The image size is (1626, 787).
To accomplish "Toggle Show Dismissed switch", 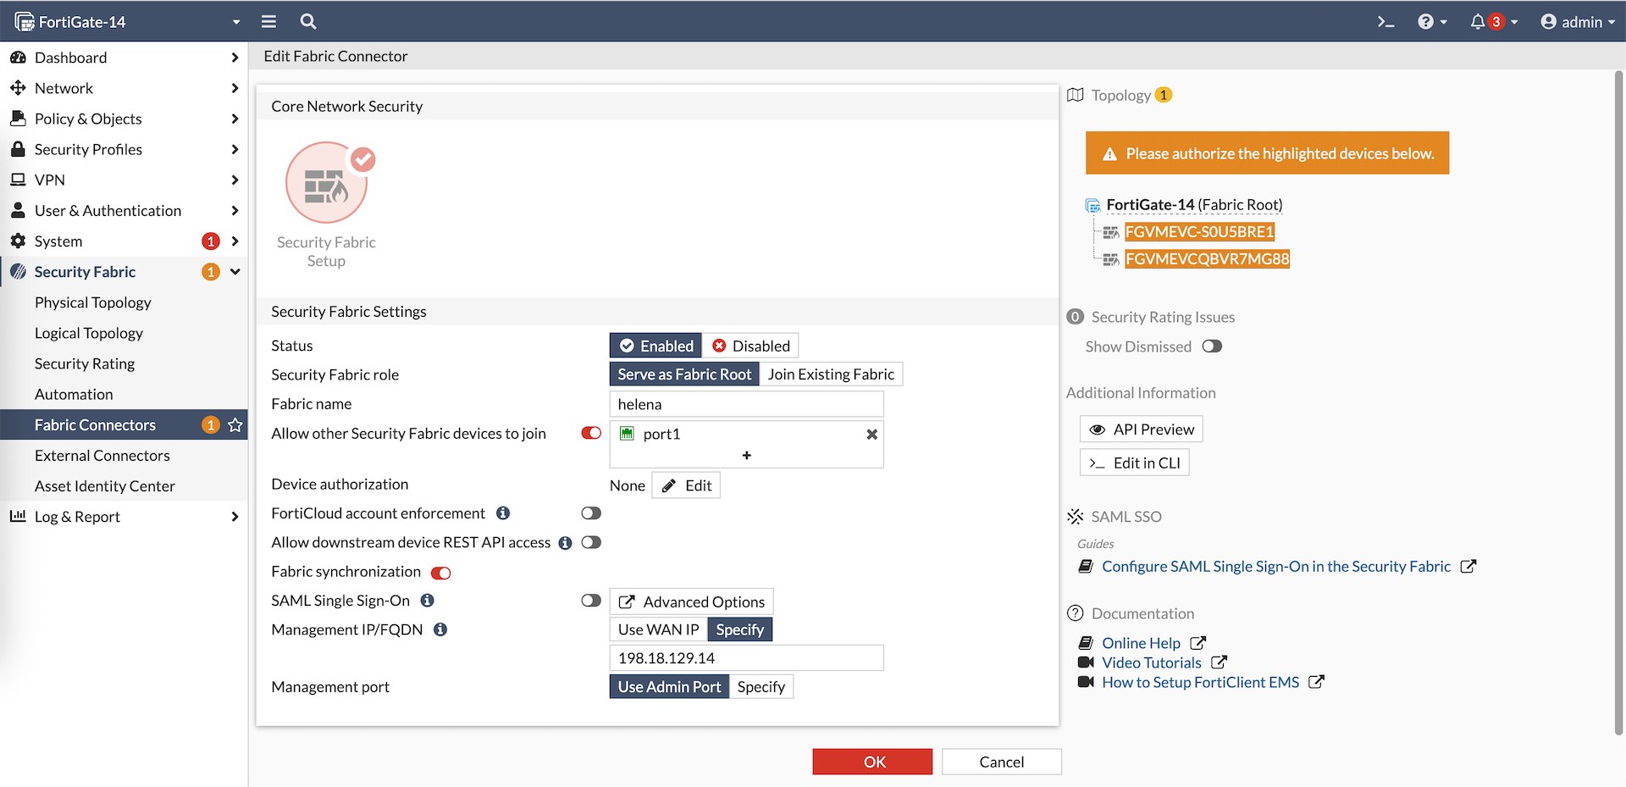I will 1212,346.
